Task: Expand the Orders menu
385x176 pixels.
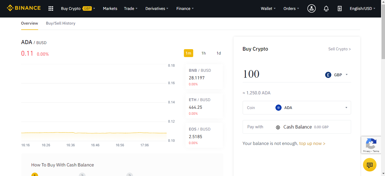Action: (292, 8)
